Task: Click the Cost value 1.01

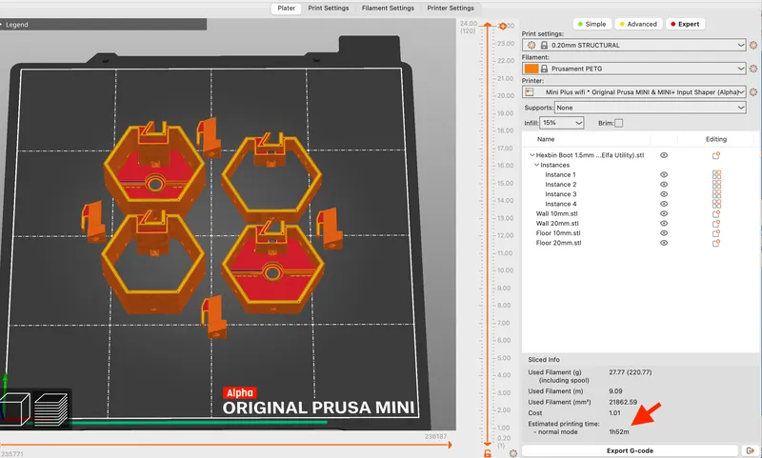Action: click(614, 413)
